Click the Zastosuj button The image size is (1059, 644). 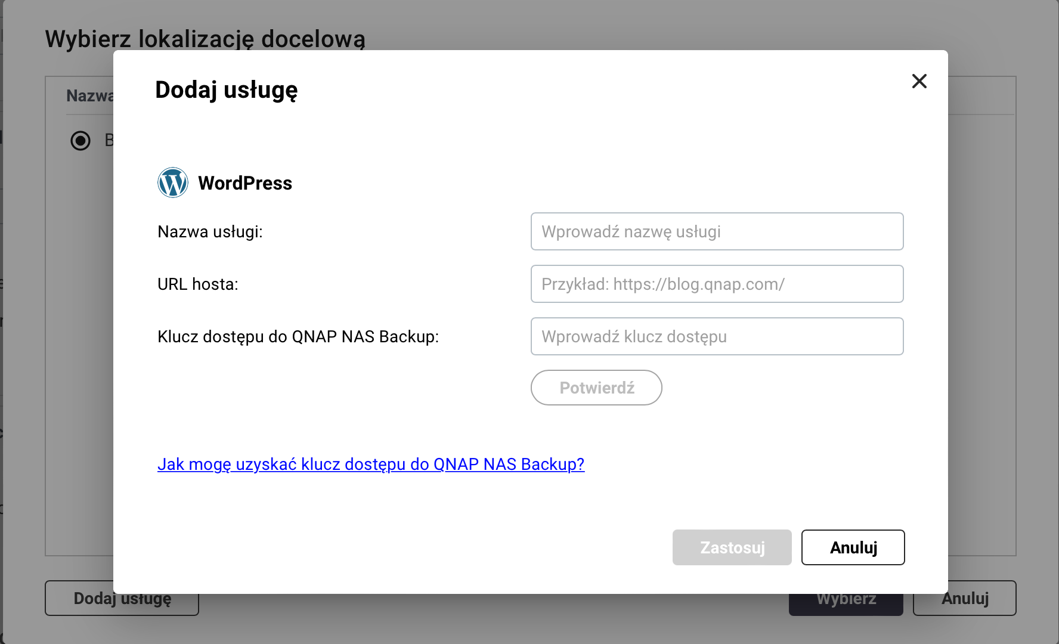[732, 547]
